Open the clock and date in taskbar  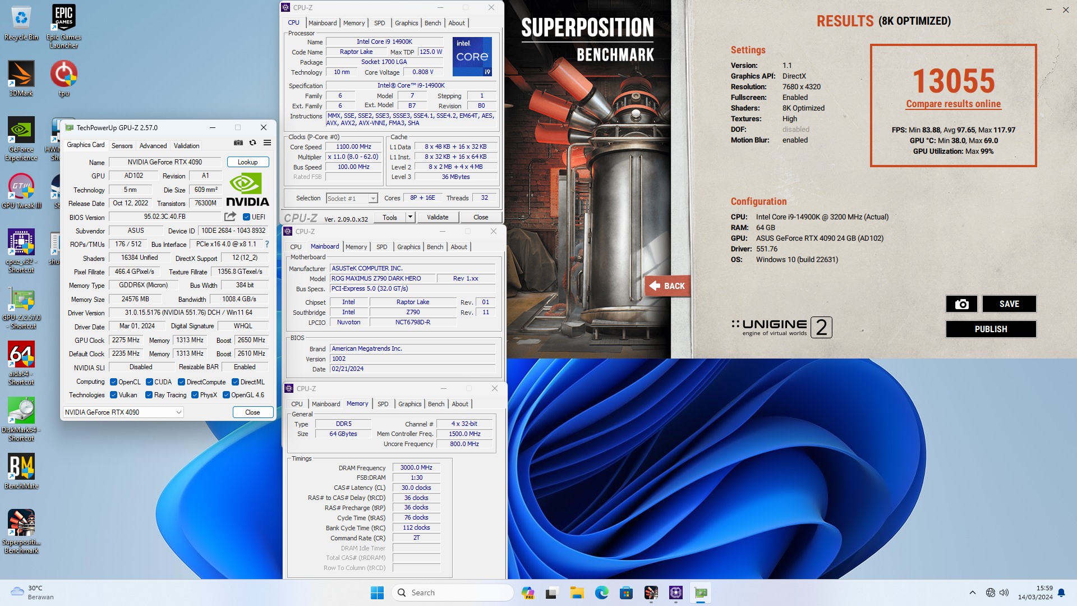(1035, 593)
